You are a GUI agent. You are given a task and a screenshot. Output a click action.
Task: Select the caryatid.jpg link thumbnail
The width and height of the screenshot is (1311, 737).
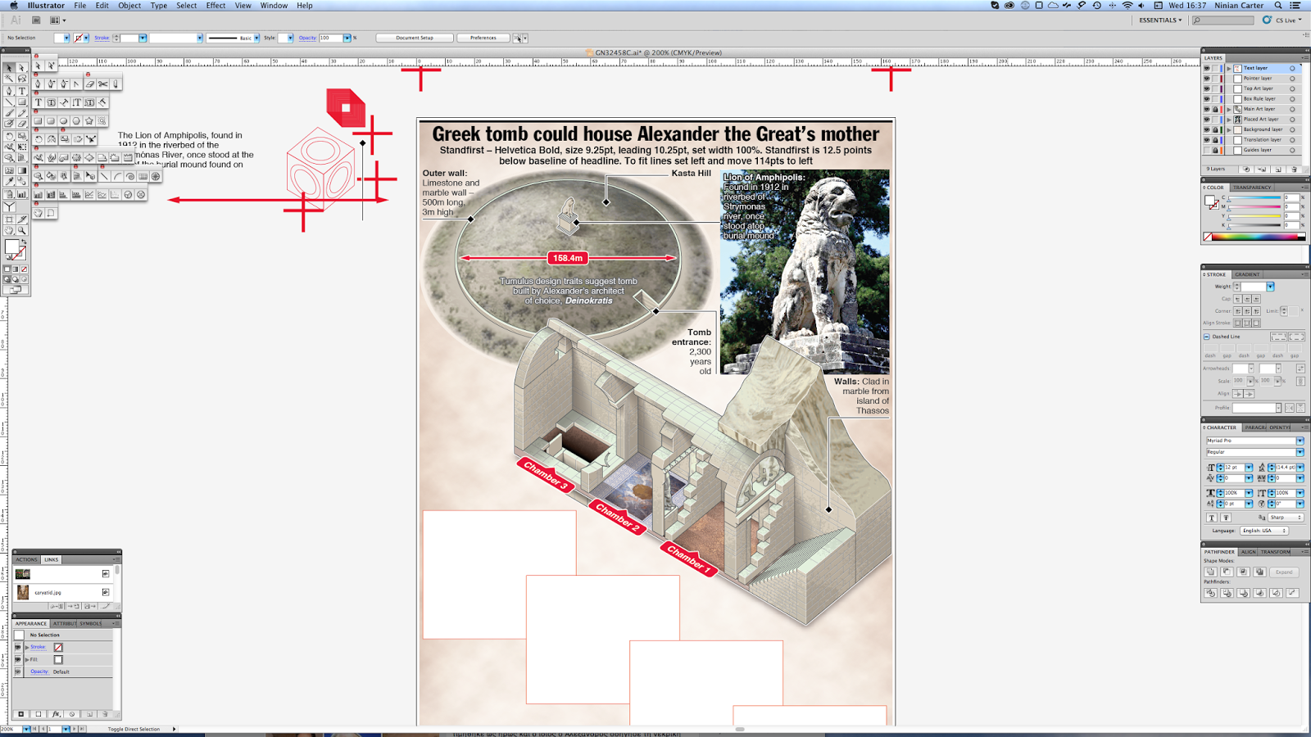[x=23, y=592]
